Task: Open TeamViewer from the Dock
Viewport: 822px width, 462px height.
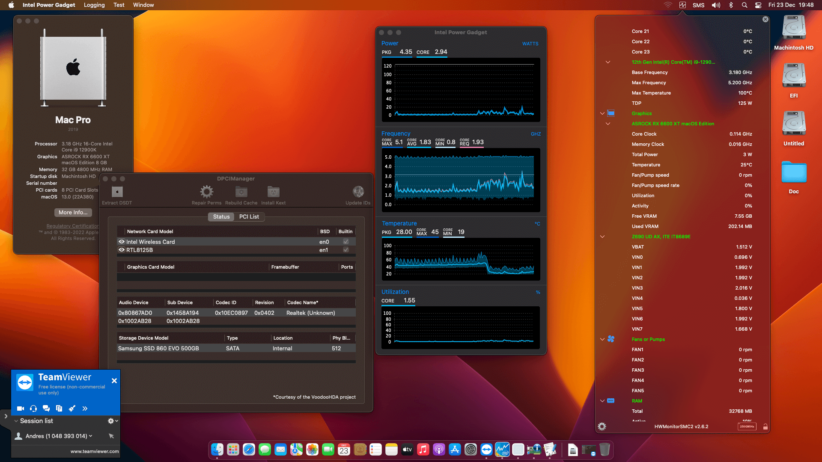Action: click(x=486, y=450)
